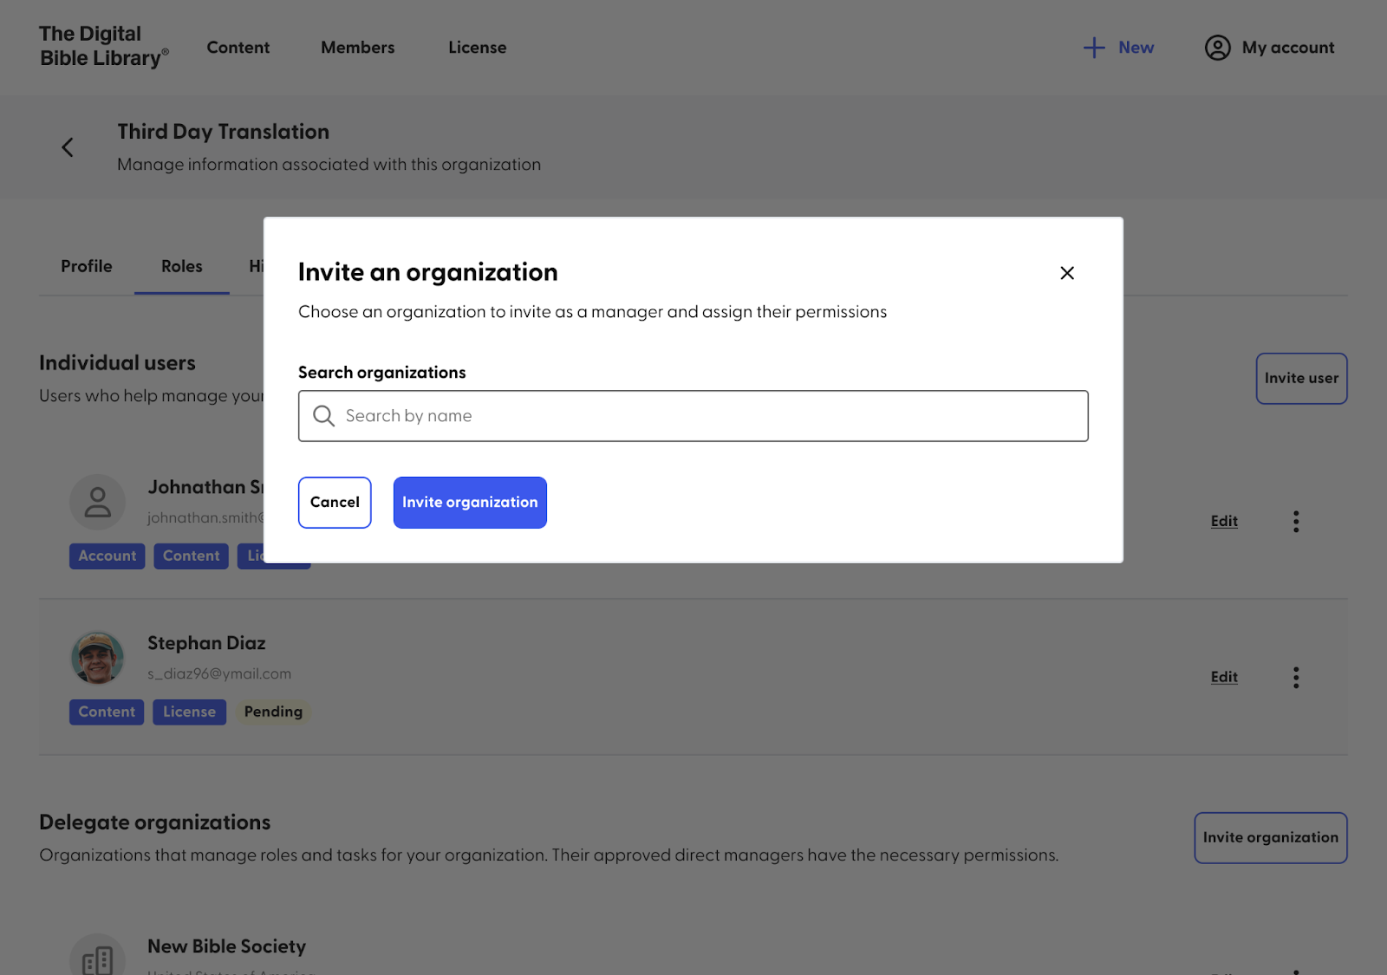1387x975 pixels.
Task: Open more options for Johnathan's row
Action: click(x=1296, y=521)
